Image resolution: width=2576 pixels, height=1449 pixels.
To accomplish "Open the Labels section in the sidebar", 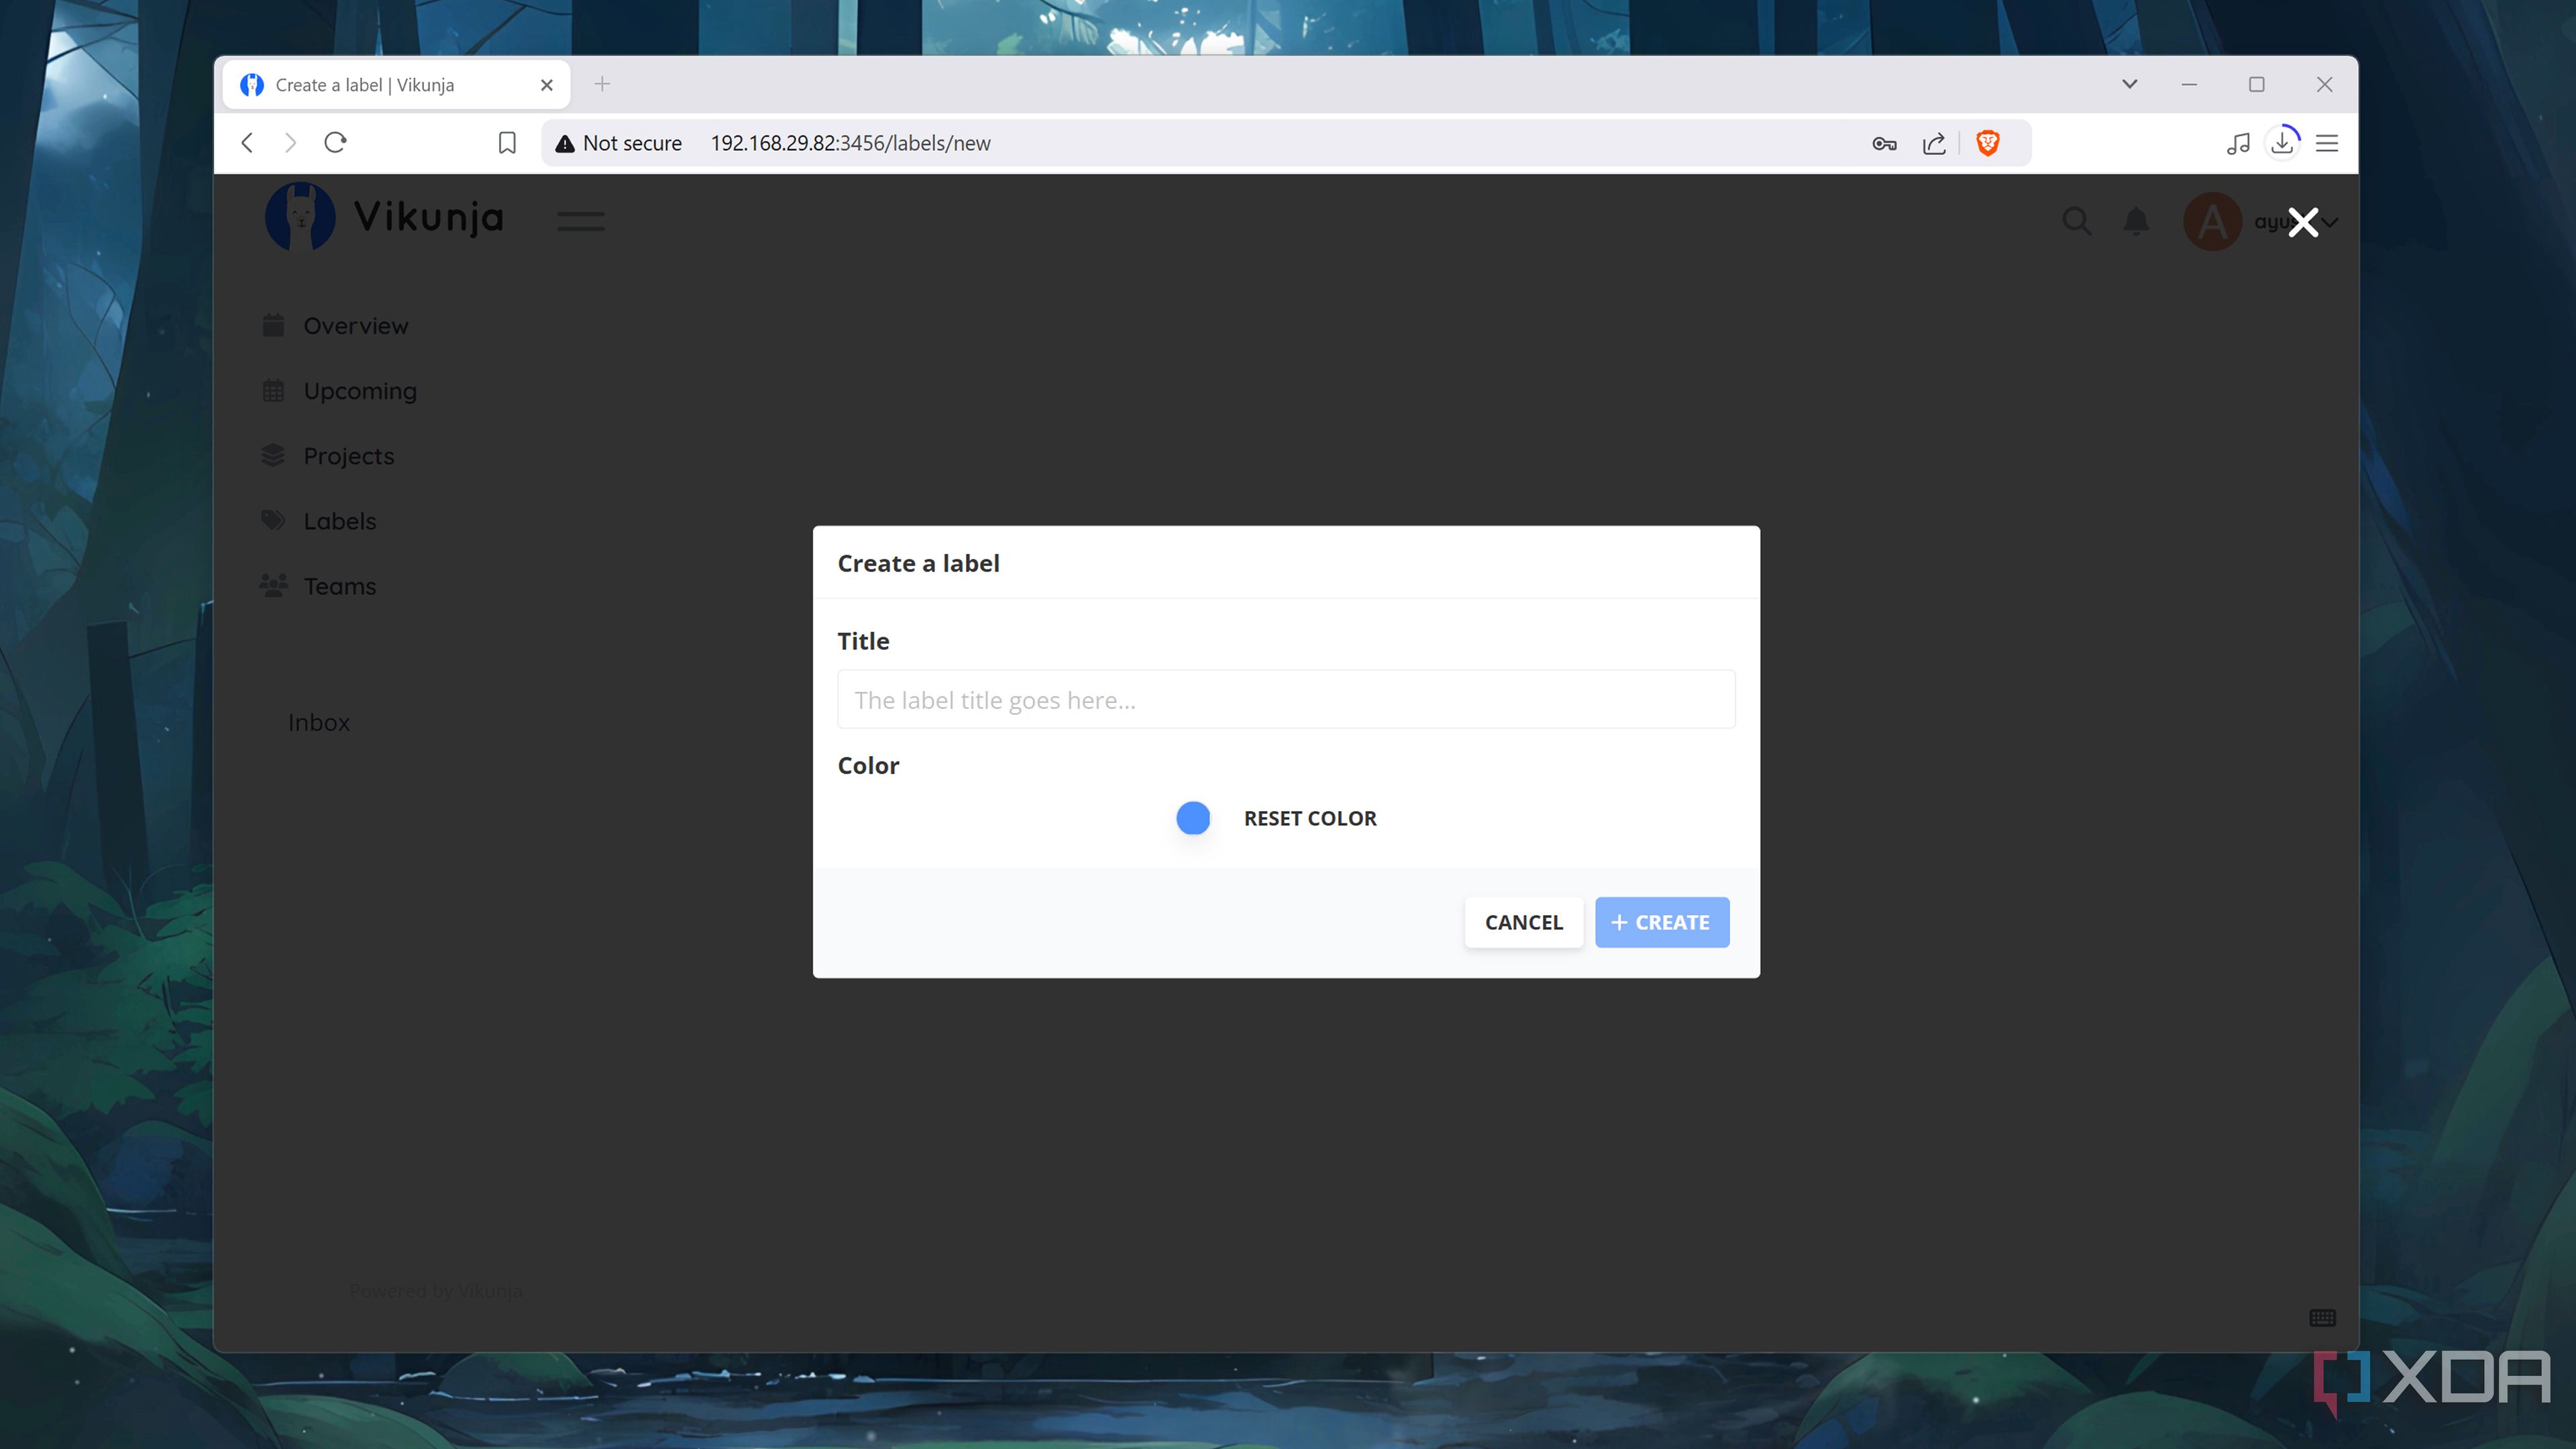I will coord(339,520).
